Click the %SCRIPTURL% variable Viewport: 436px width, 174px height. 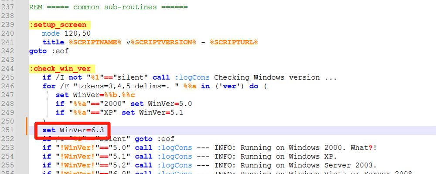[234, 42]
